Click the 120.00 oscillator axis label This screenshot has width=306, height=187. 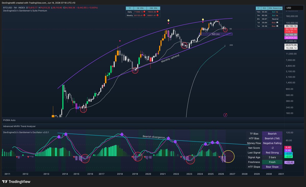click(289, 133)
